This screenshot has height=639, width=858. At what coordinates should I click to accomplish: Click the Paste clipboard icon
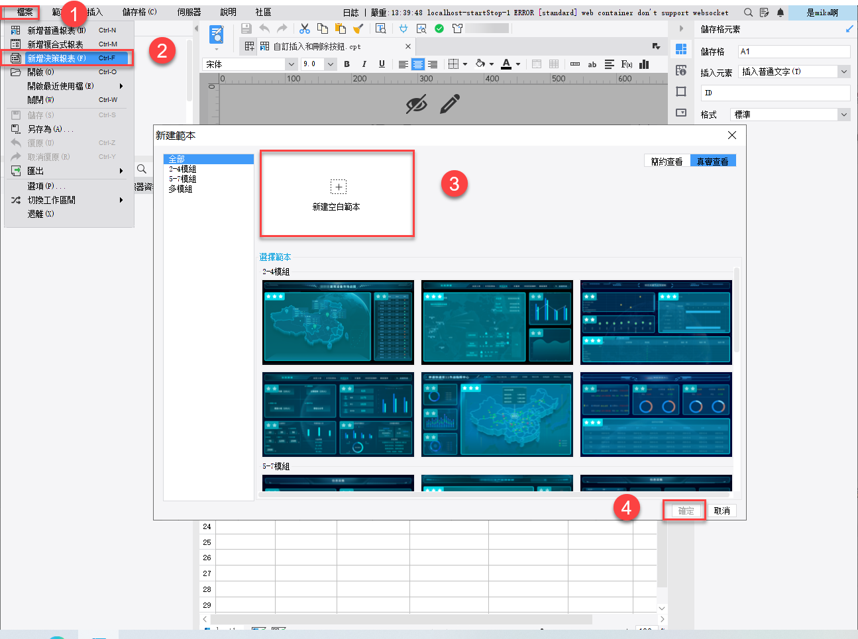341,28
